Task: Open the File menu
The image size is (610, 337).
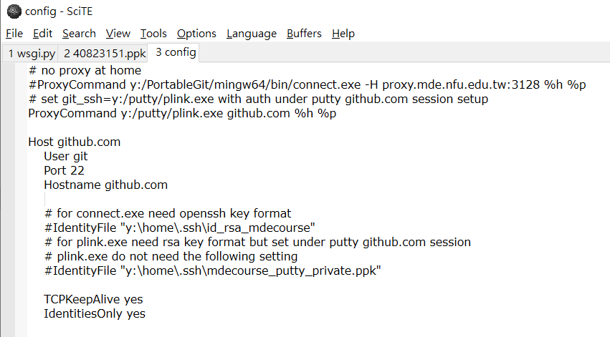Action: (x=14, y=34)
